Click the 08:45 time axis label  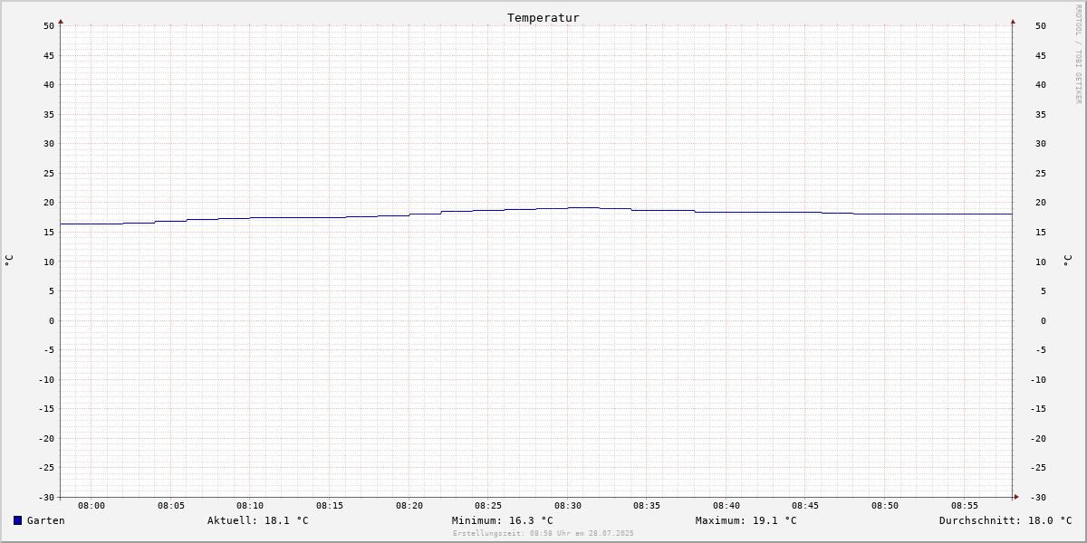(x=805, y=506)
